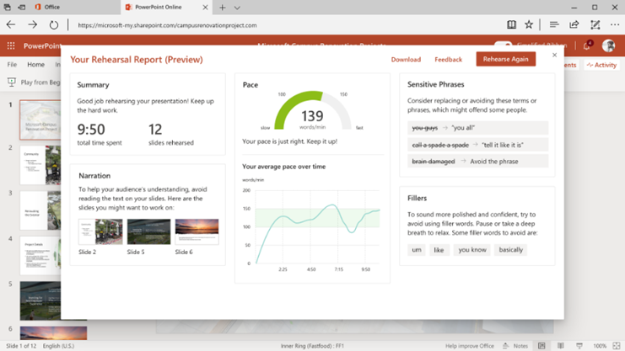The image size is (625, 351).
Task: Open the browser tab list dropdown chevron
Action: (237, 8)
